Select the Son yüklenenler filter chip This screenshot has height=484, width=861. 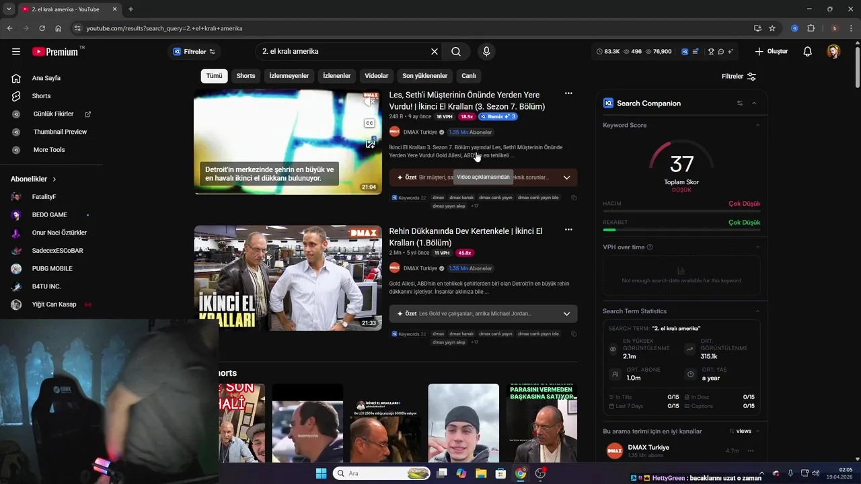pyautogui.click(x=425, y=76)
